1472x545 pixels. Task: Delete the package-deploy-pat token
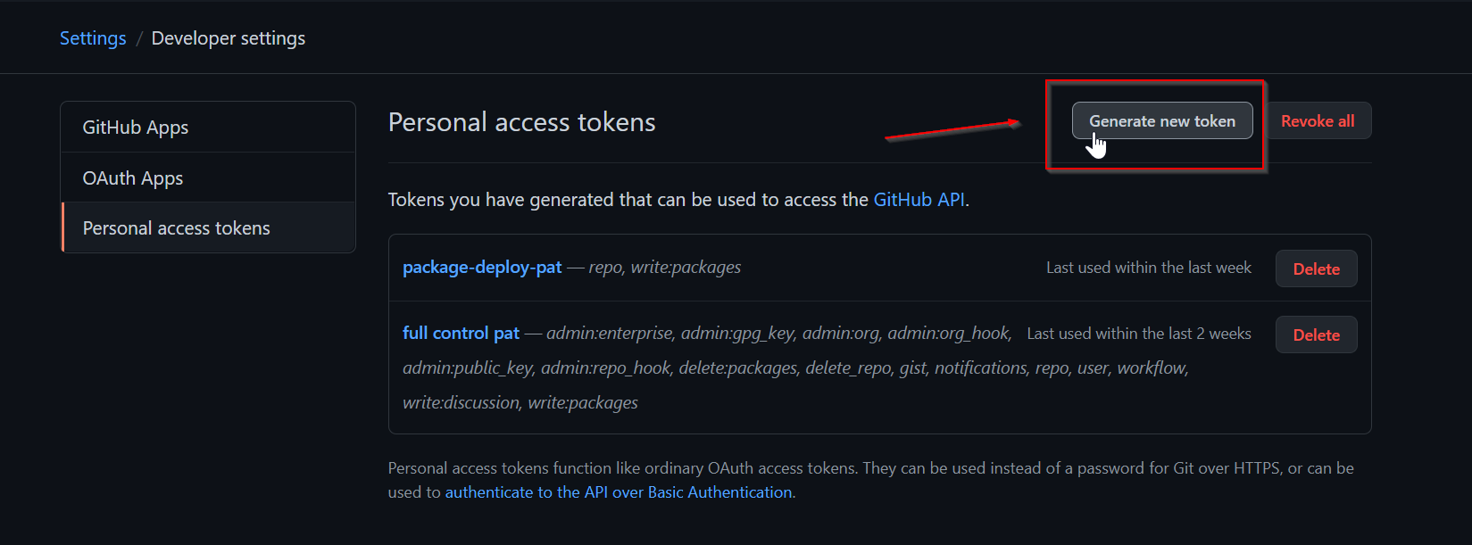coord(1317,268)
